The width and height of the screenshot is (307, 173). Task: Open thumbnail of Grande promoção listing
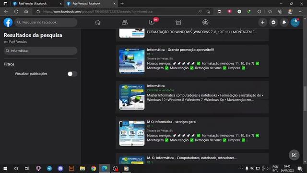pos(132,61)
